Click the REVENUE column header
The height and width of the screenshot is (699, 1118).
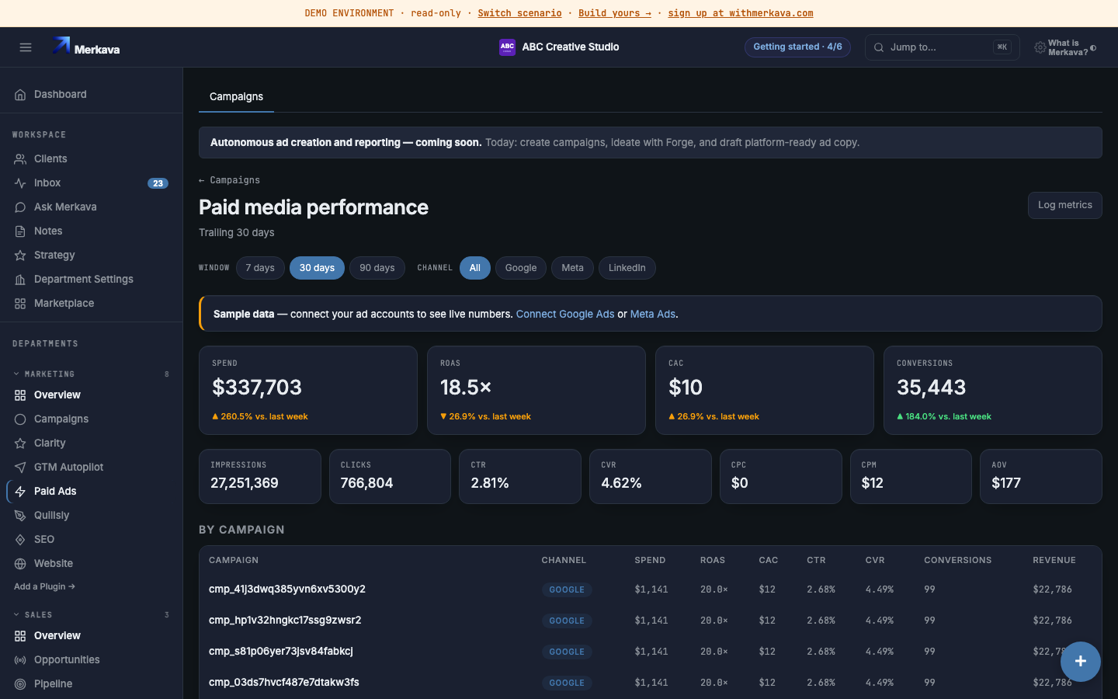coord(1054,561)
